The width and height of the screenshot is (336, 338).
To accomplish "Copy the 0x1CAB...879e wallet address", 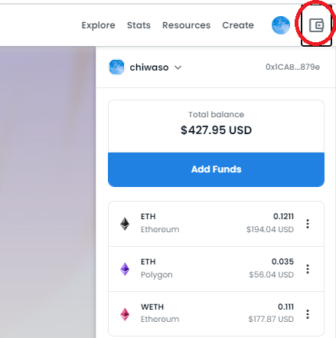I will pos(292,67).
